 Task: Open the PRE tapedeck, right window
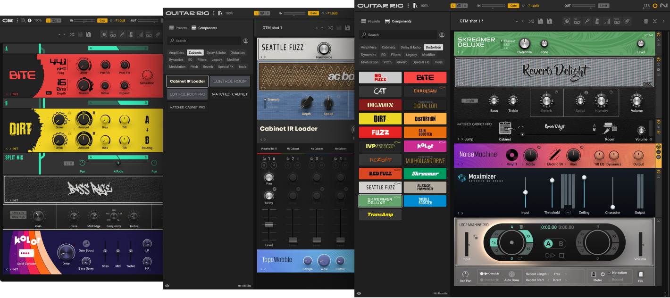577,21
